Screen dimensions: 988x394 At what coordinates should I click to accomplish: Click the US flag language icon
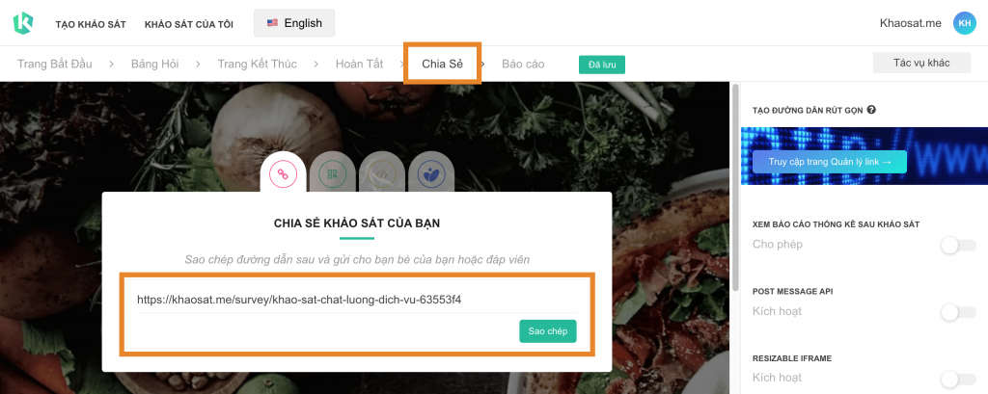point(272,23)
